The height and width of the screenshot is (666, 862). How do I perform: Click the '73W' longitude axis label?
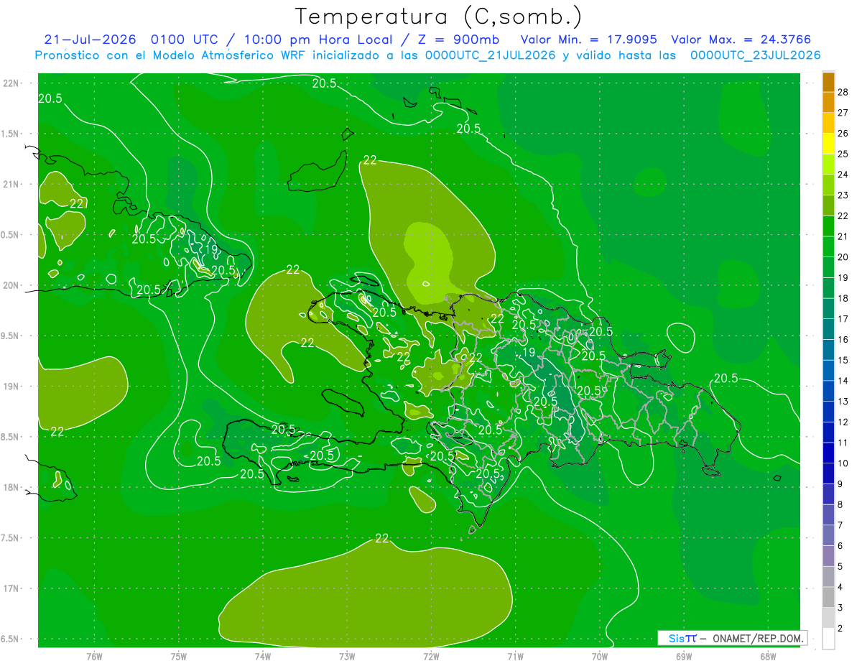point(347,657)
